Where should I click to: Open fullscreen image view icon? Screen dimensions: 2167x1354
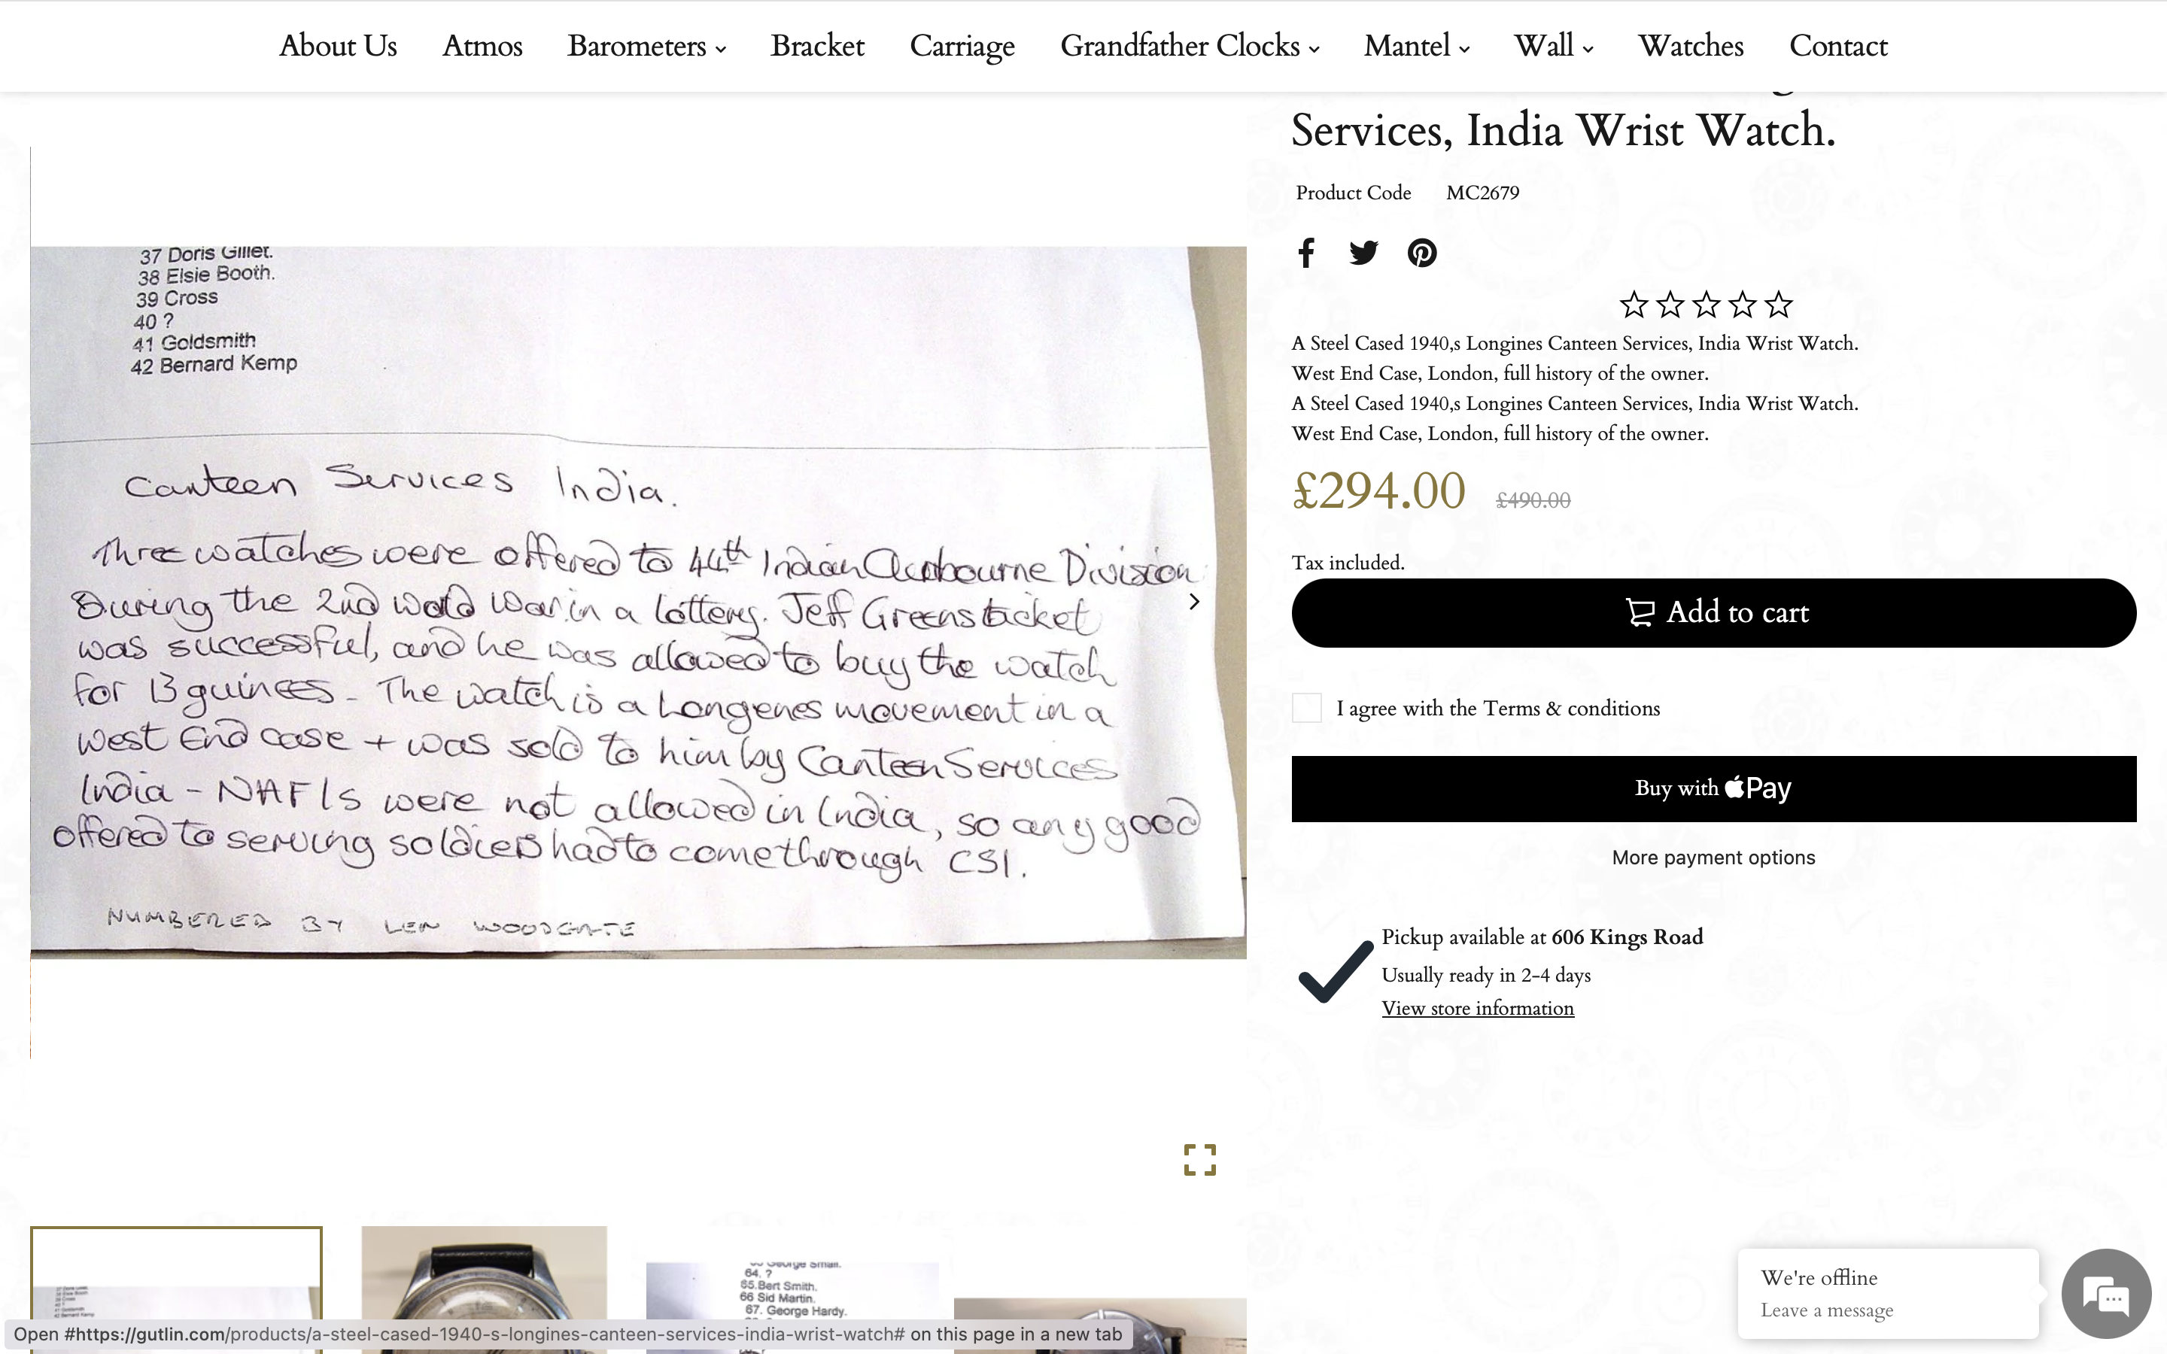click(x=1200, y=1160)
